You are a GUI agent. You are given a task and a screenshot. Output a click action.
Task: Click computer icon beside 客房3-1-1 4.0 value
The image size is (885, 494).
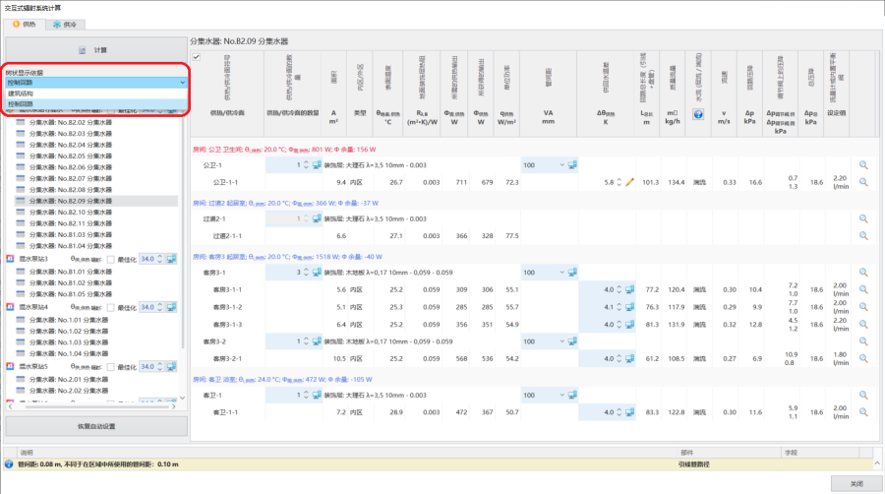pyautogui.click(x=630, y=289)
